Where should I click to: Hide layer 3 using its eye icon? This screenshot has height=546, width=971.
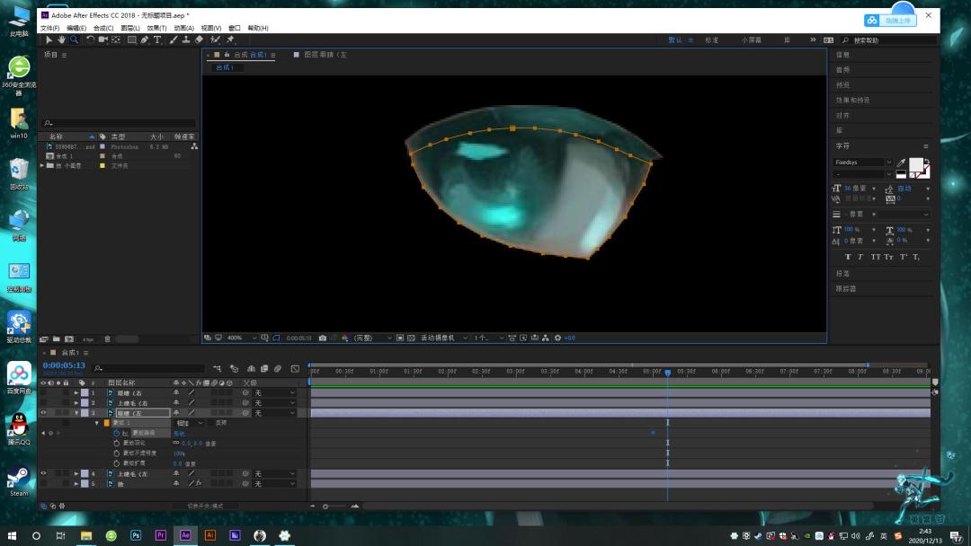coord(43,413)
